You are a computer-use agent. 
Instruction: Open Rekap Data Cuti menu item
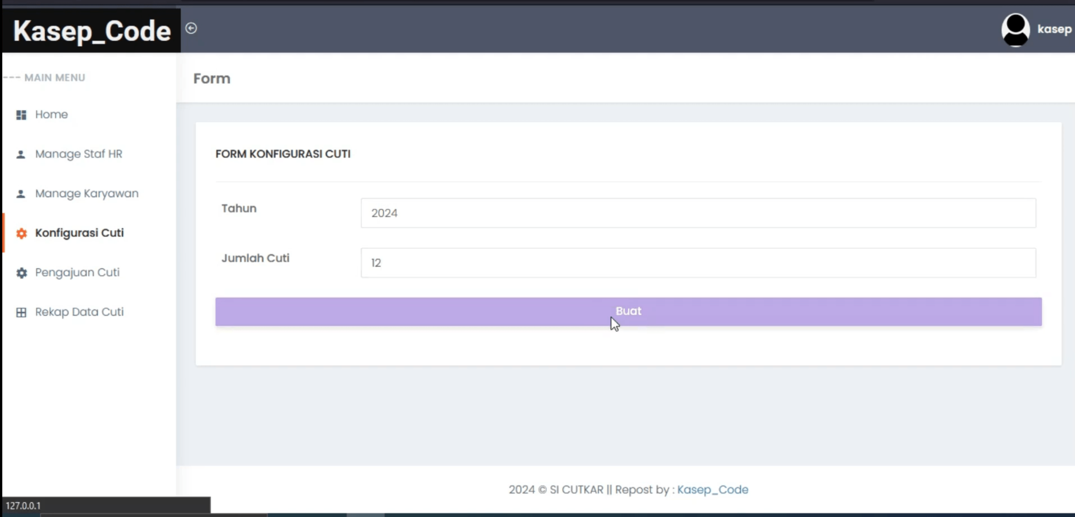[x=80, y=312]
